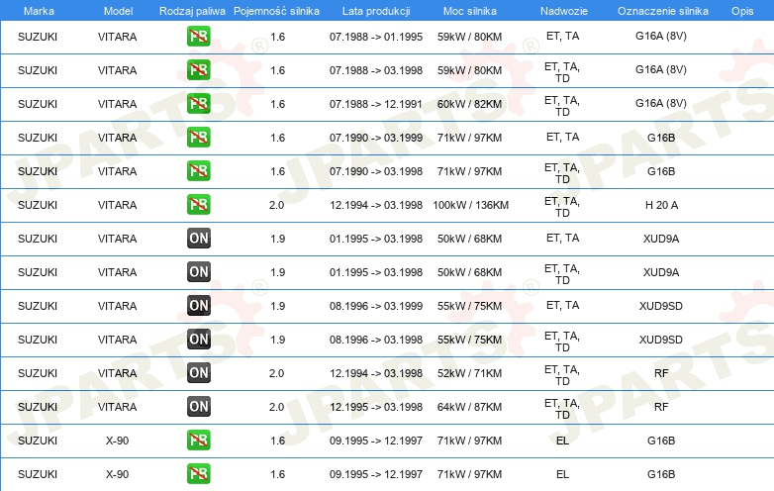Click the Nadwozie column header

pyautogui.click(x=564, y=11)
